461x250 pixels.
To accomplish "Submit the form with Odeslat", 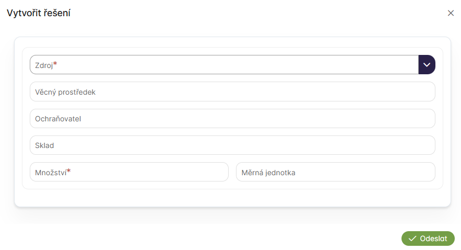I will pos(428,238).
